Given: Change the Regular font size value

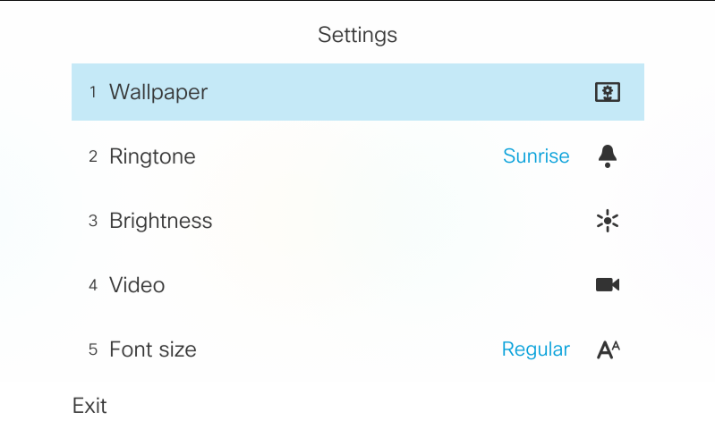Looking at the screenshot, I should 535,349.
